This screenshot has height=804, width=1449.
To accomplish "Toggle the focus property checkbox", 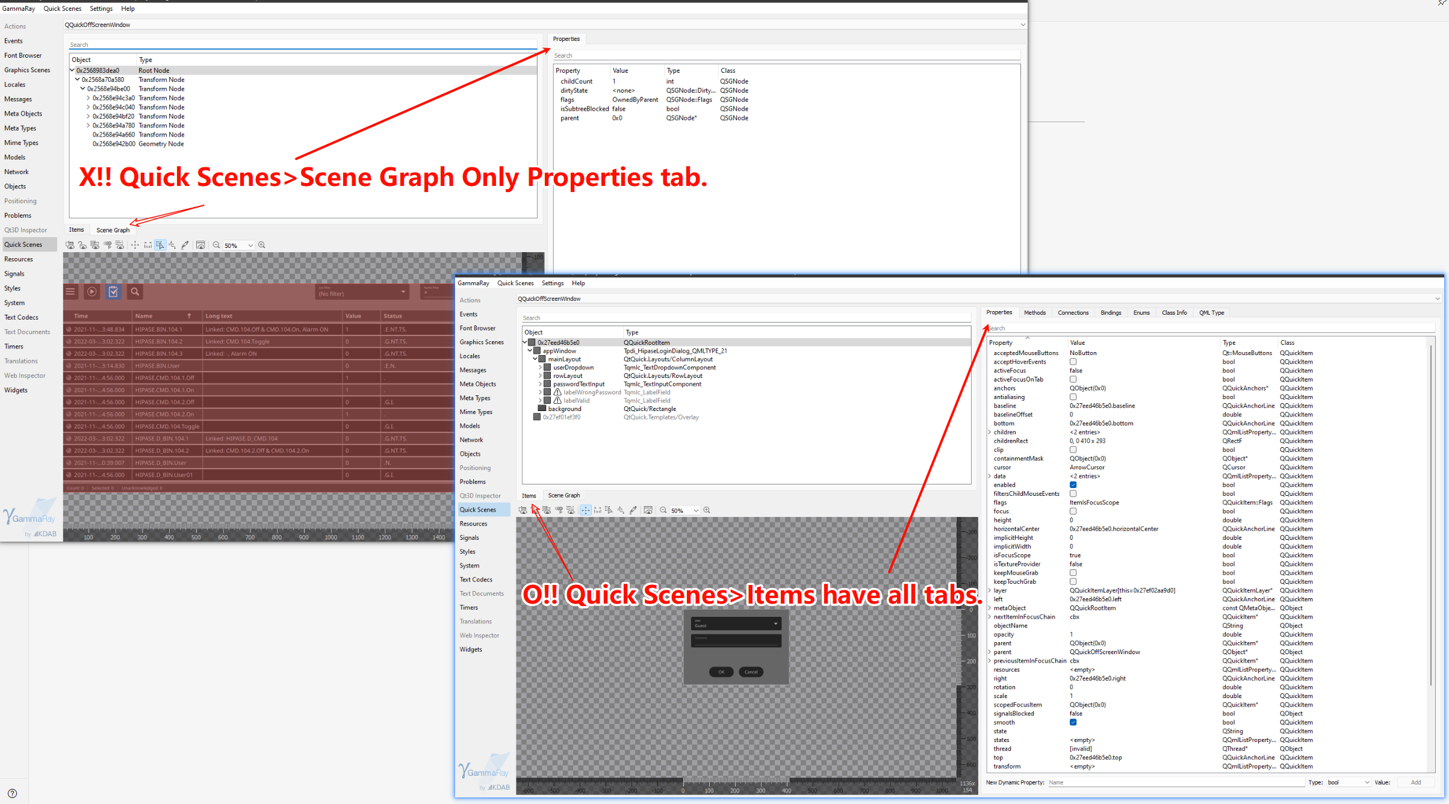I will point(1073,512).
